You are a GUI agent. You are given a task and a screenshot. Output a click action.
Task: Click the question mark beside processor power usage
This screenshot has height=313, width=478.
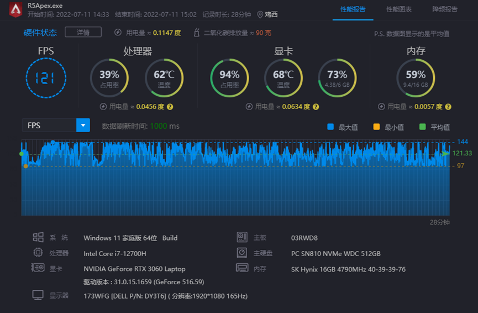(x=170, y=107)
